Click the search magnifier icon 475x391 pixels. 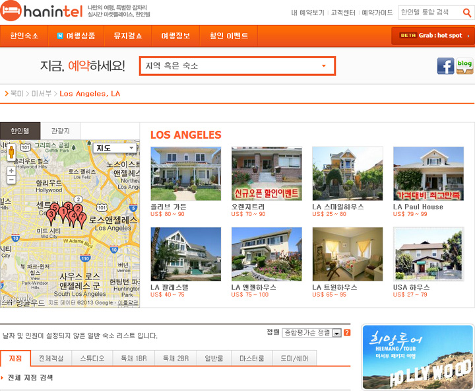[x=467, y=13]
